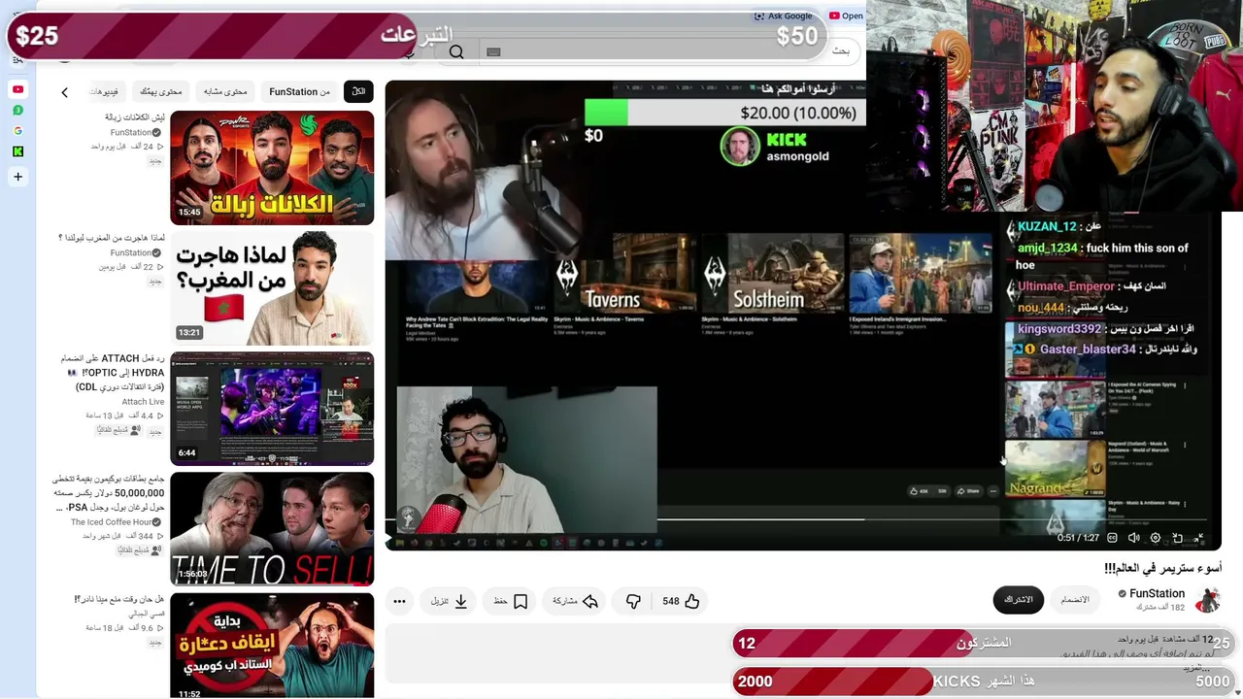Viewport: 1243px width, 699px height.
Task: Open the FunStation channel avatar
Action: [1207, 600]
